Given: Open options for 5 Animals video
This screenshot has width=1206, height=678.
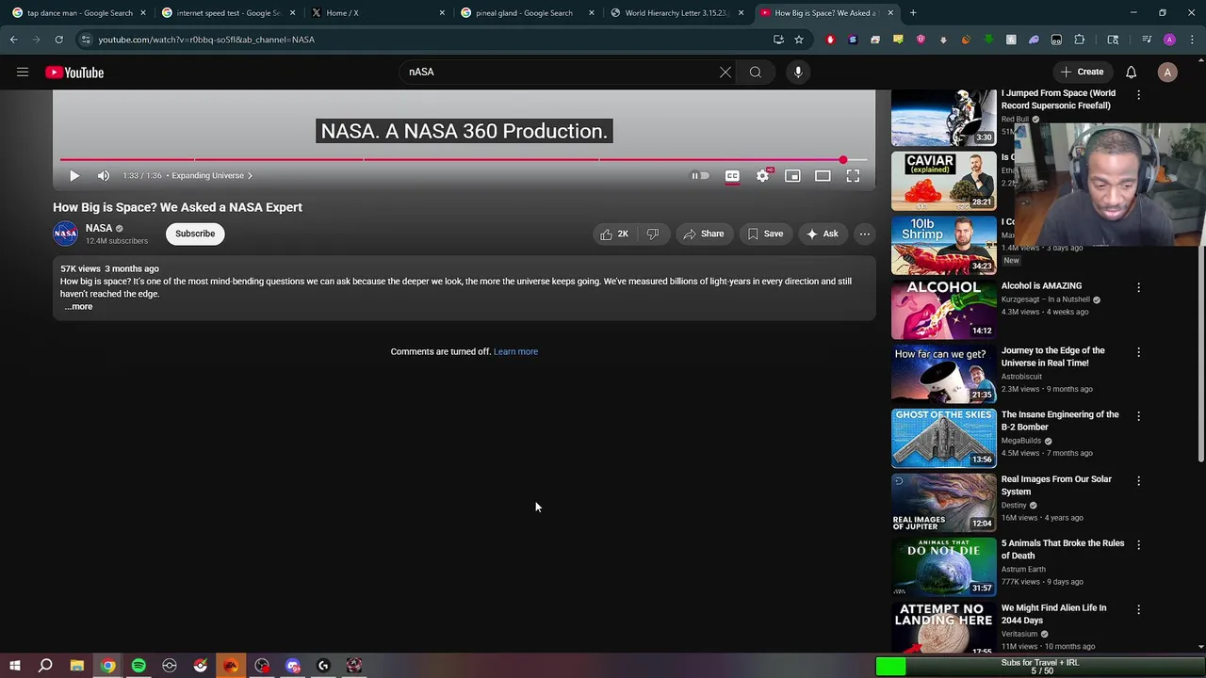Looking at the screenshot, I should (1138, 544).
